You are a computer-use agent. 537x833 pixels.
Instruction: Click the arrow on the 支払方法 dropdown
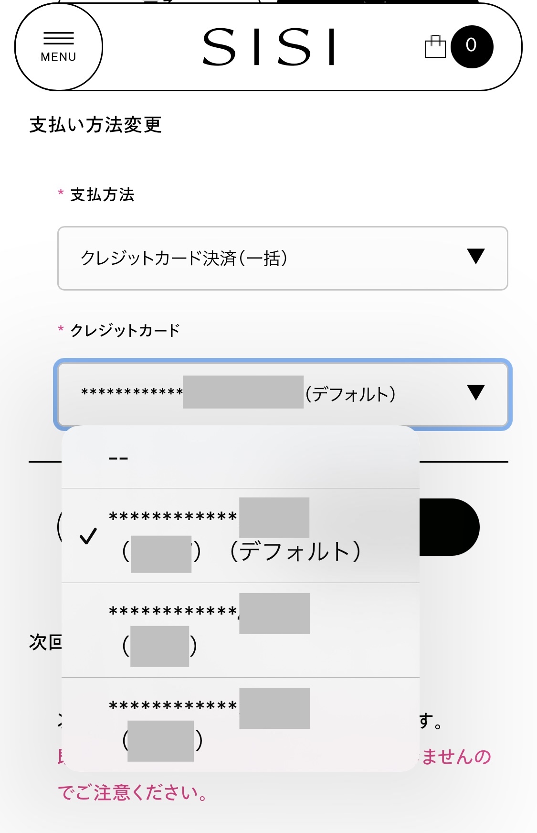[x=476, y=257]
